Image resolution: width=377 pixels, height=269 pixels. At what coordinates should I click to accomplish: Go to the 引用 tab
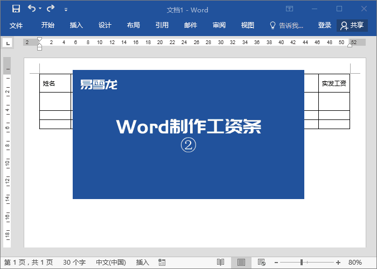click(162, 25)
